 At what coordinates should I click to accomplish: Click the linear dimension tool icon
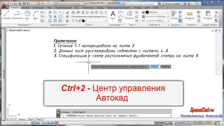120,12
